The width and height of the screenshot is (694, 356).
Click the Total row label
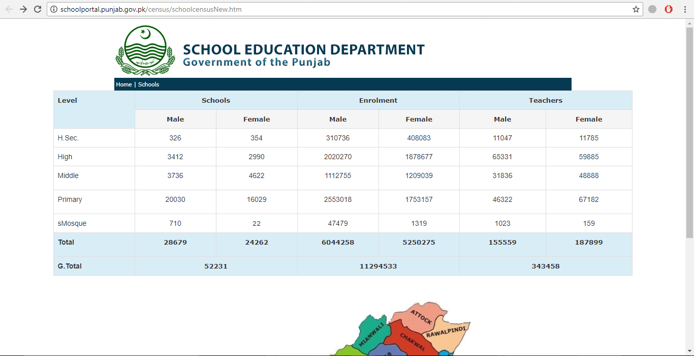(x=66, y=242)
